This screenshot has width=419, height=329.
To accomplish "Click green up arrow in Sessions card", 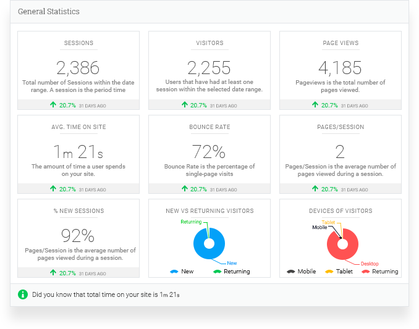I will pyautogui.click(x=53, y=105).
